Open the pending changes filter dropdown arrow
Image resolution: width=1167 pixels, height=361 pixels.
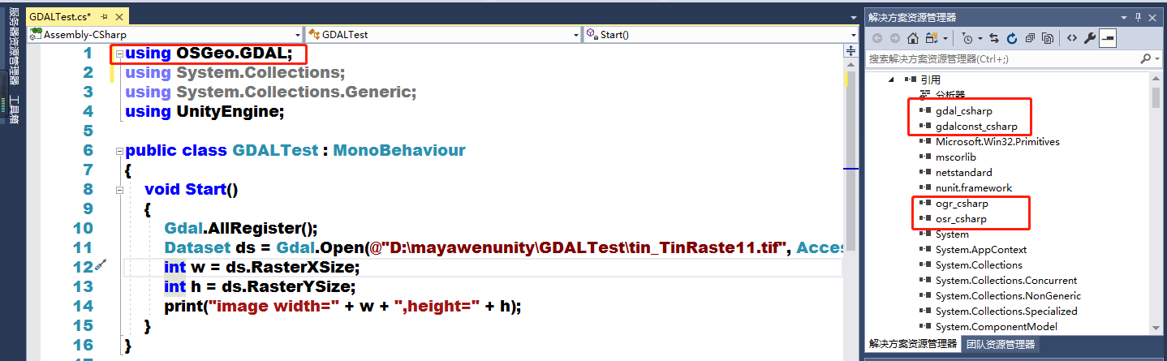pyautogui.click(x=980, y=38)
